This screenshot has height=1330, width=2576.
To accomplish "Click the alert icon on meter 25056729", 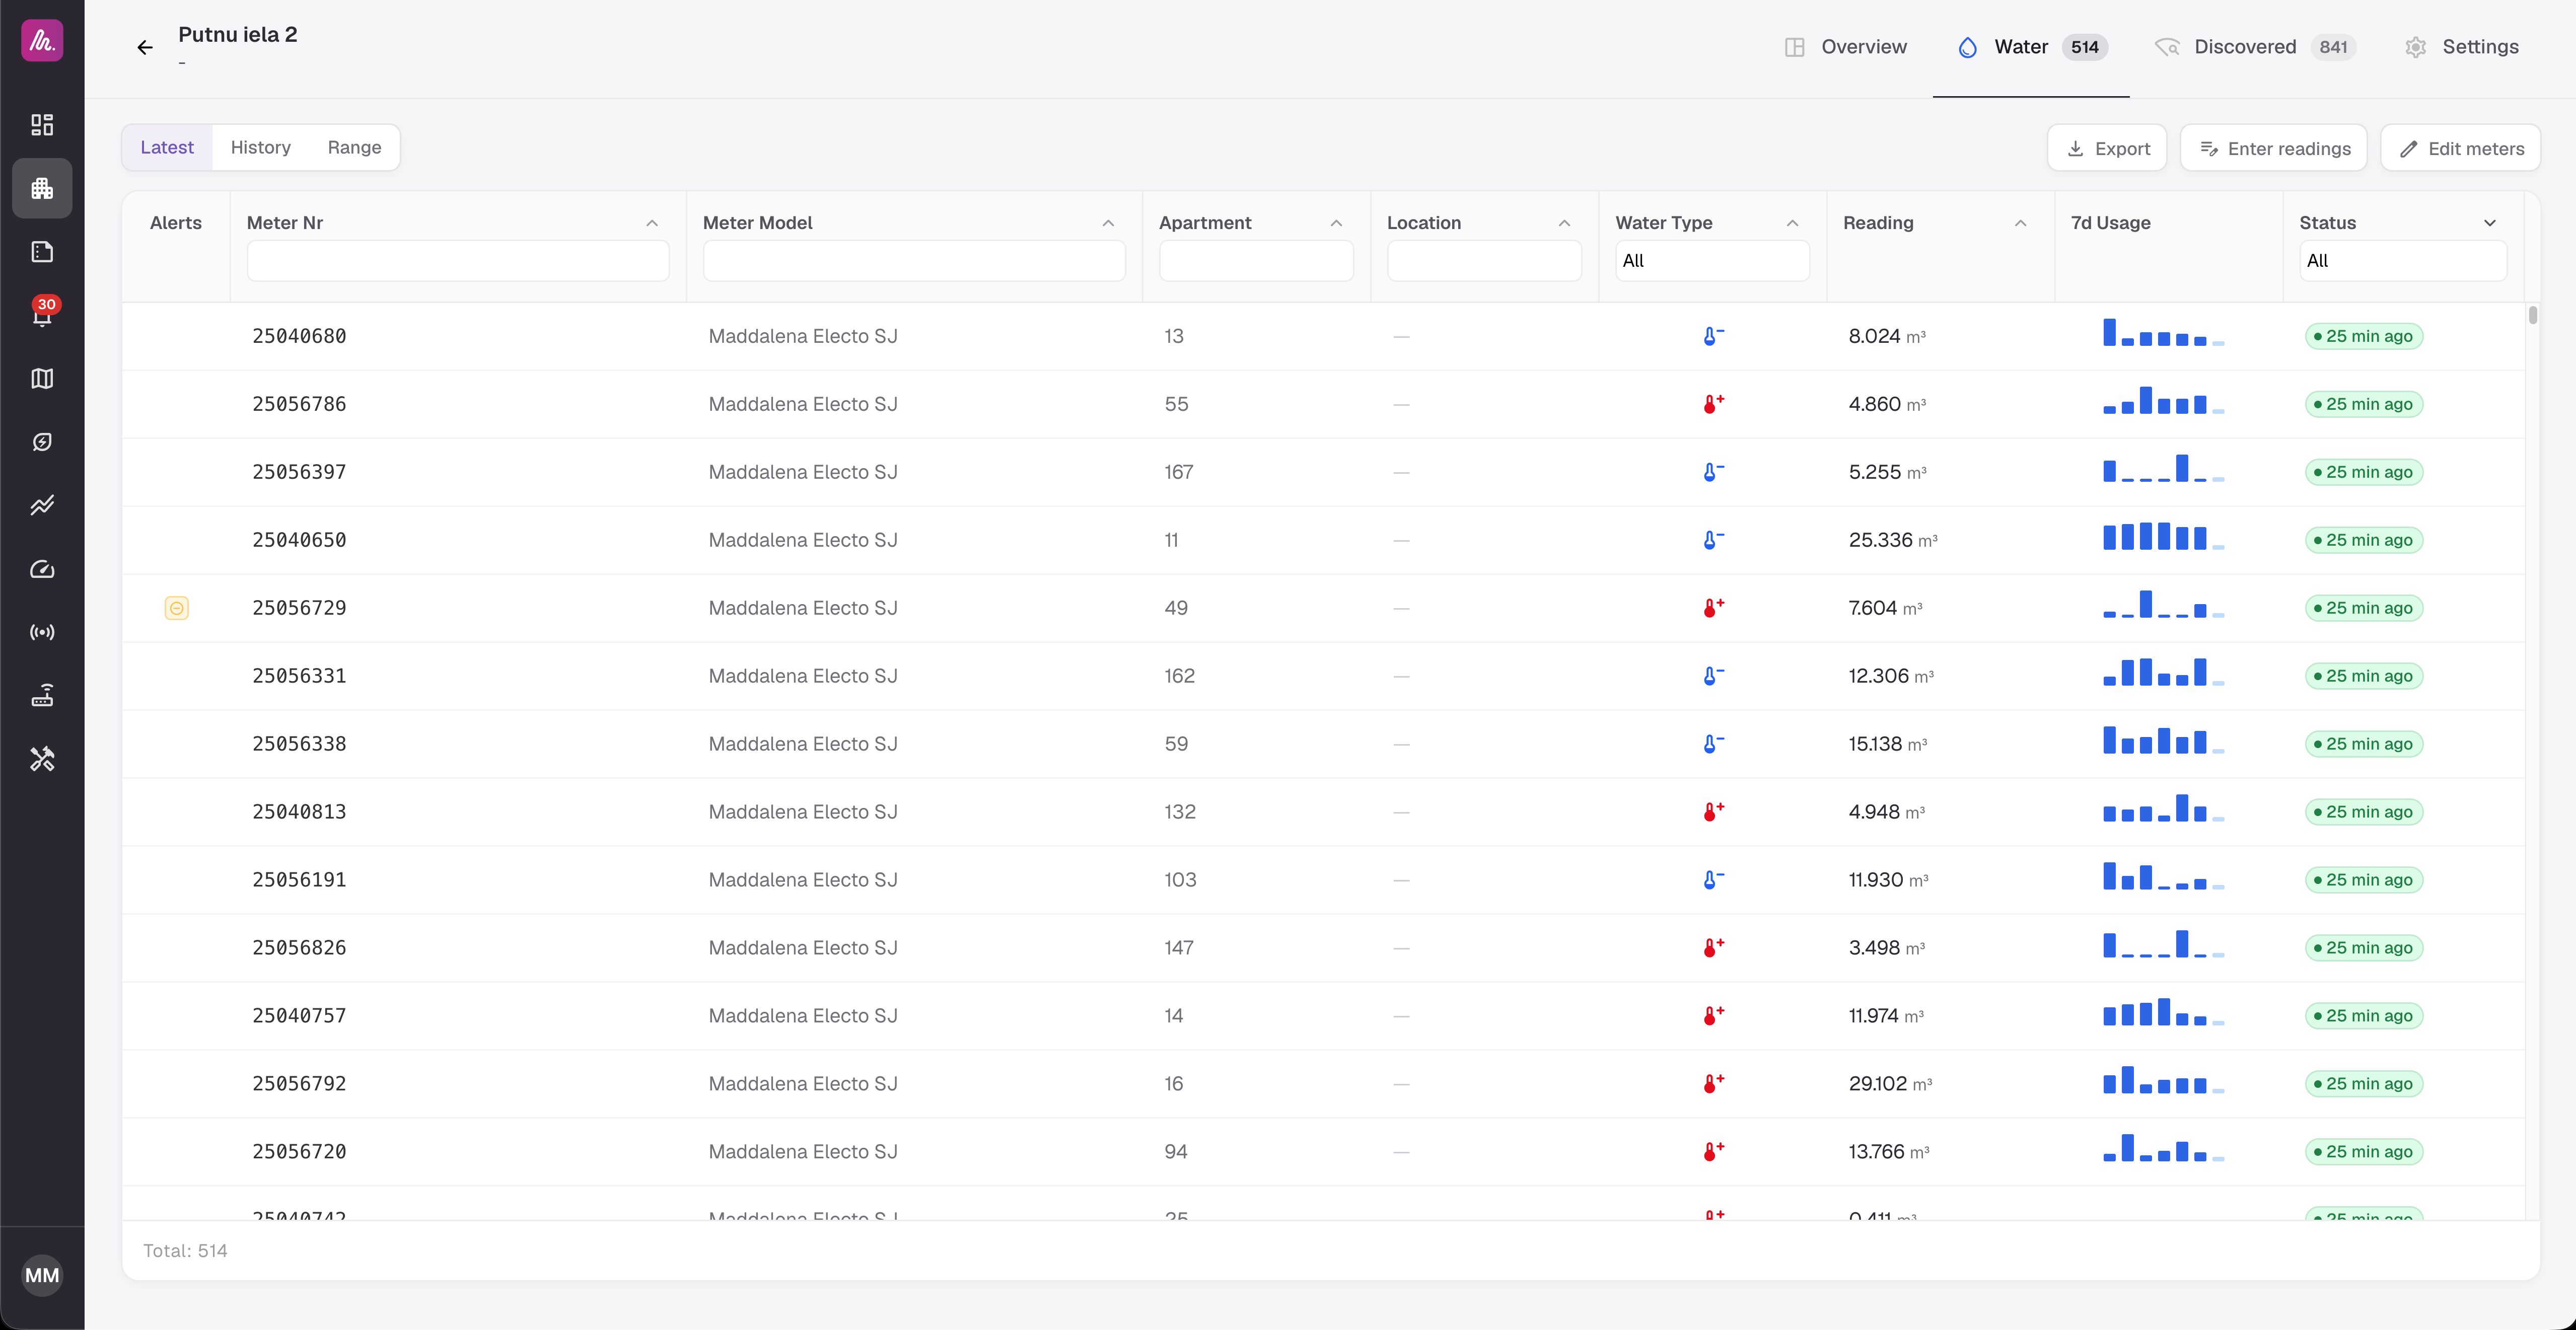I will (177, 608).
